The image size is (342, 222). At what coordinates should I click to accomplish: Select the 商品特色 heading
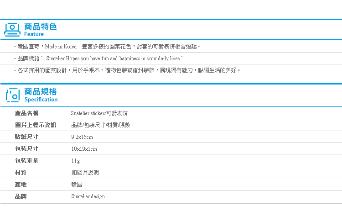[x=40, y=26]
